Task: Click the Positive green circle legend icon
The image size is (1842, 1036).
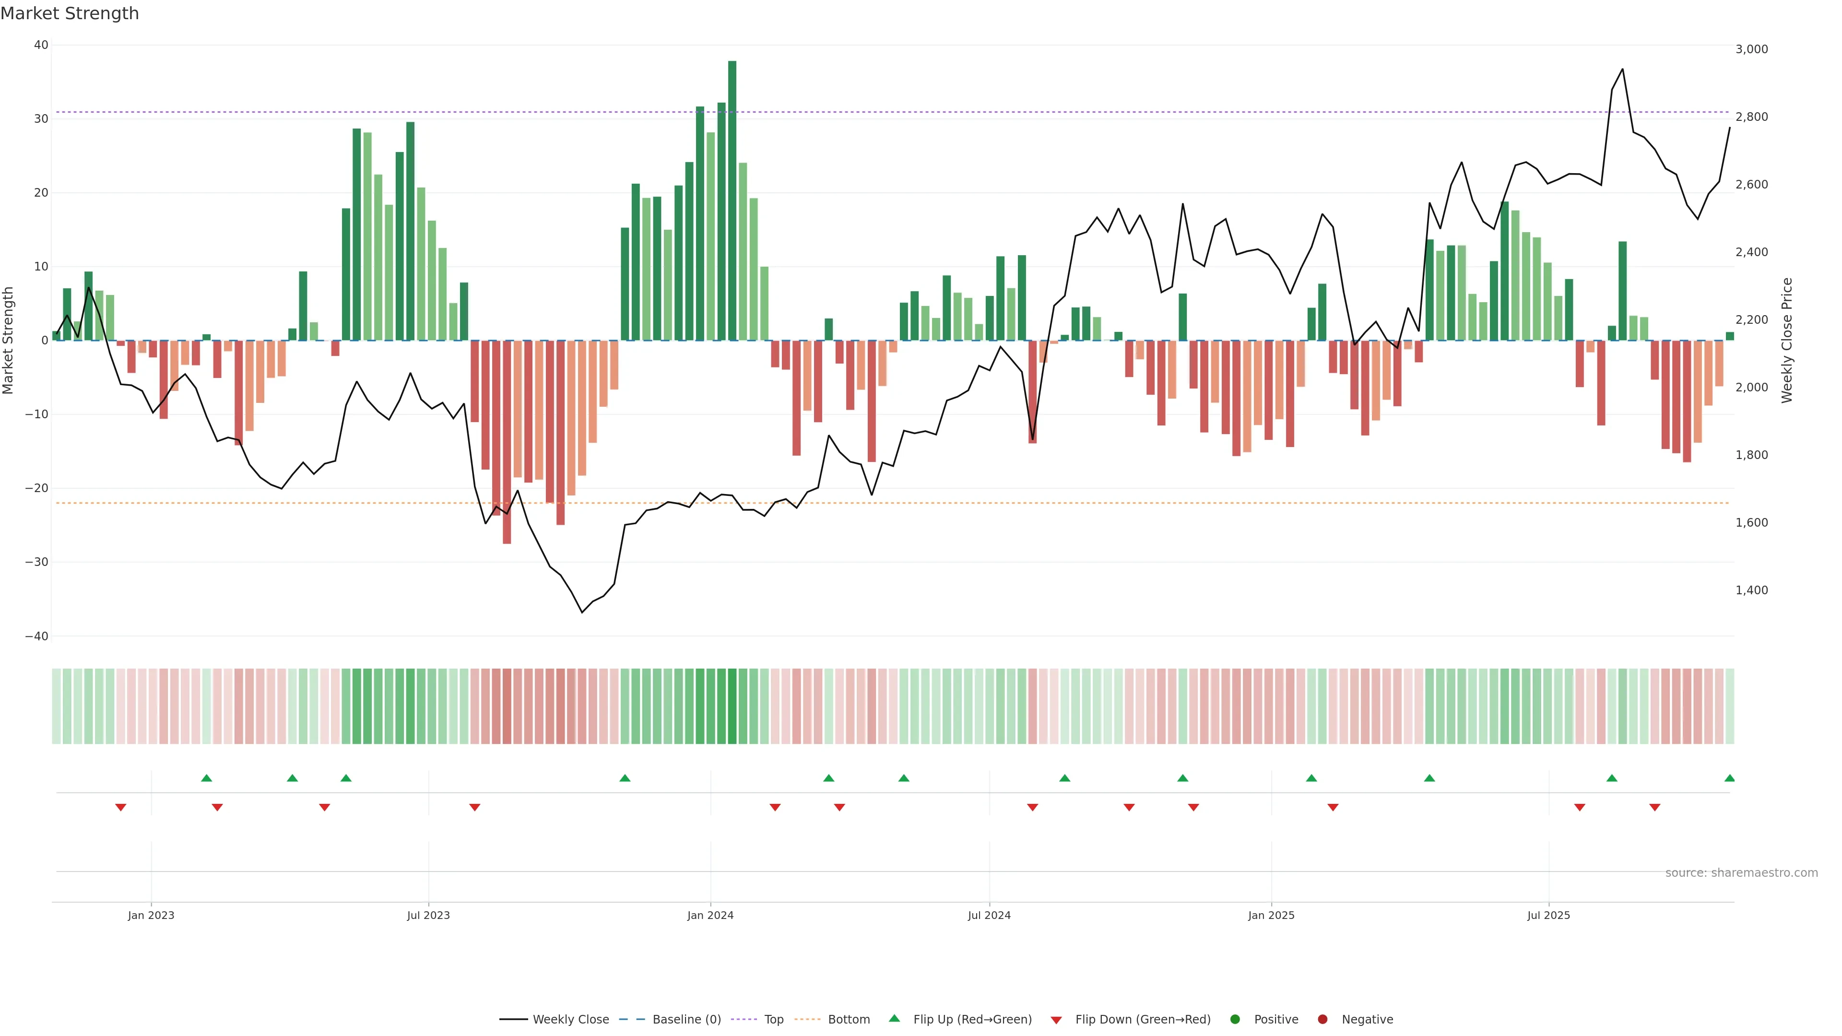Action: [1235, 1020]
